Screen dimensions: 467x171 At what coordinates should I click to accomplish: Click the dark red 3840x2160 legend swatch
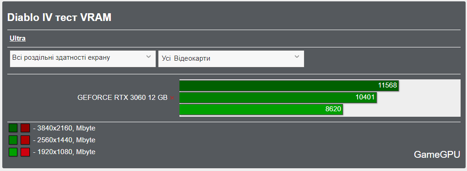pos(25,128)
